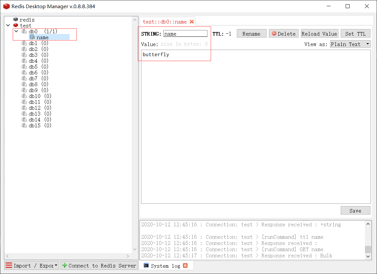This screenshot has width=377, height=274.
Task: Select the name key tree row
Action: pos(49,37)
